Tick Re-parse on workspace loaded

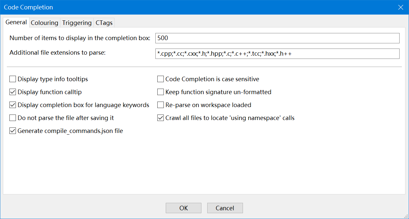pos(161,105)
